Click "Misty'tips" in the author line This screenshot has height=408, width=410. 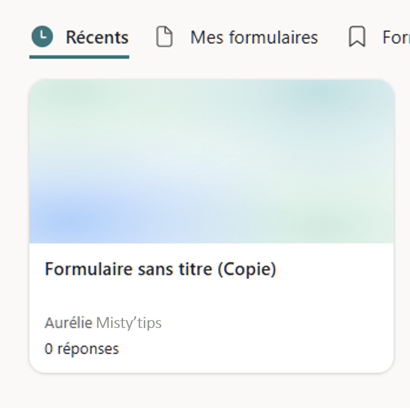coord(129,323)
